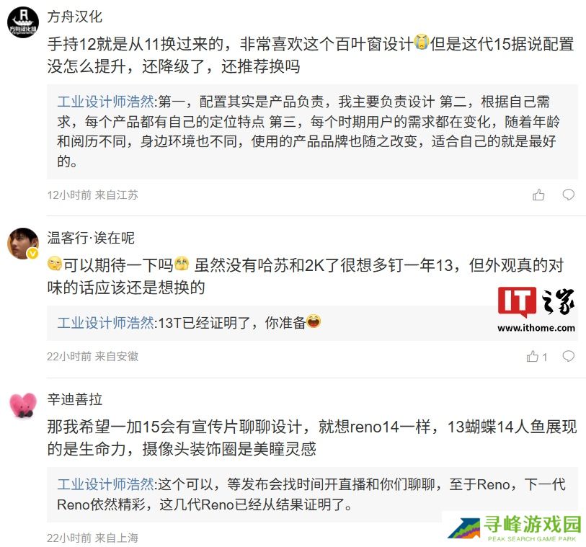
Task: Click the 12小时前 来自江苏 timestamp
Action: [93, 195]
